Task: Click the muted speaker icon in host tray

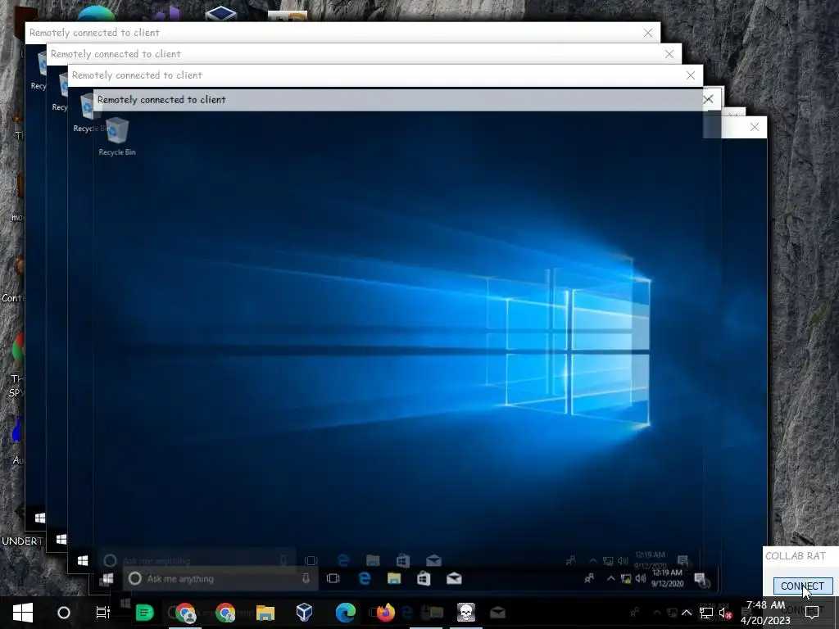Action: pos(726,613)
